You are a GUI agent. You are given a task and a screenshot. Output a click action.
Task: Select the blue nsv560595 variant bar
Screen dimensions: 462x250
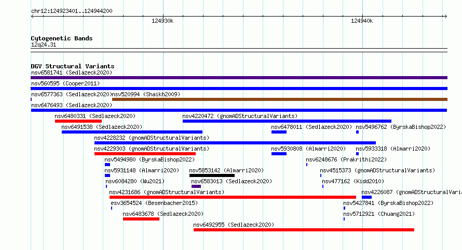point(239,89)
